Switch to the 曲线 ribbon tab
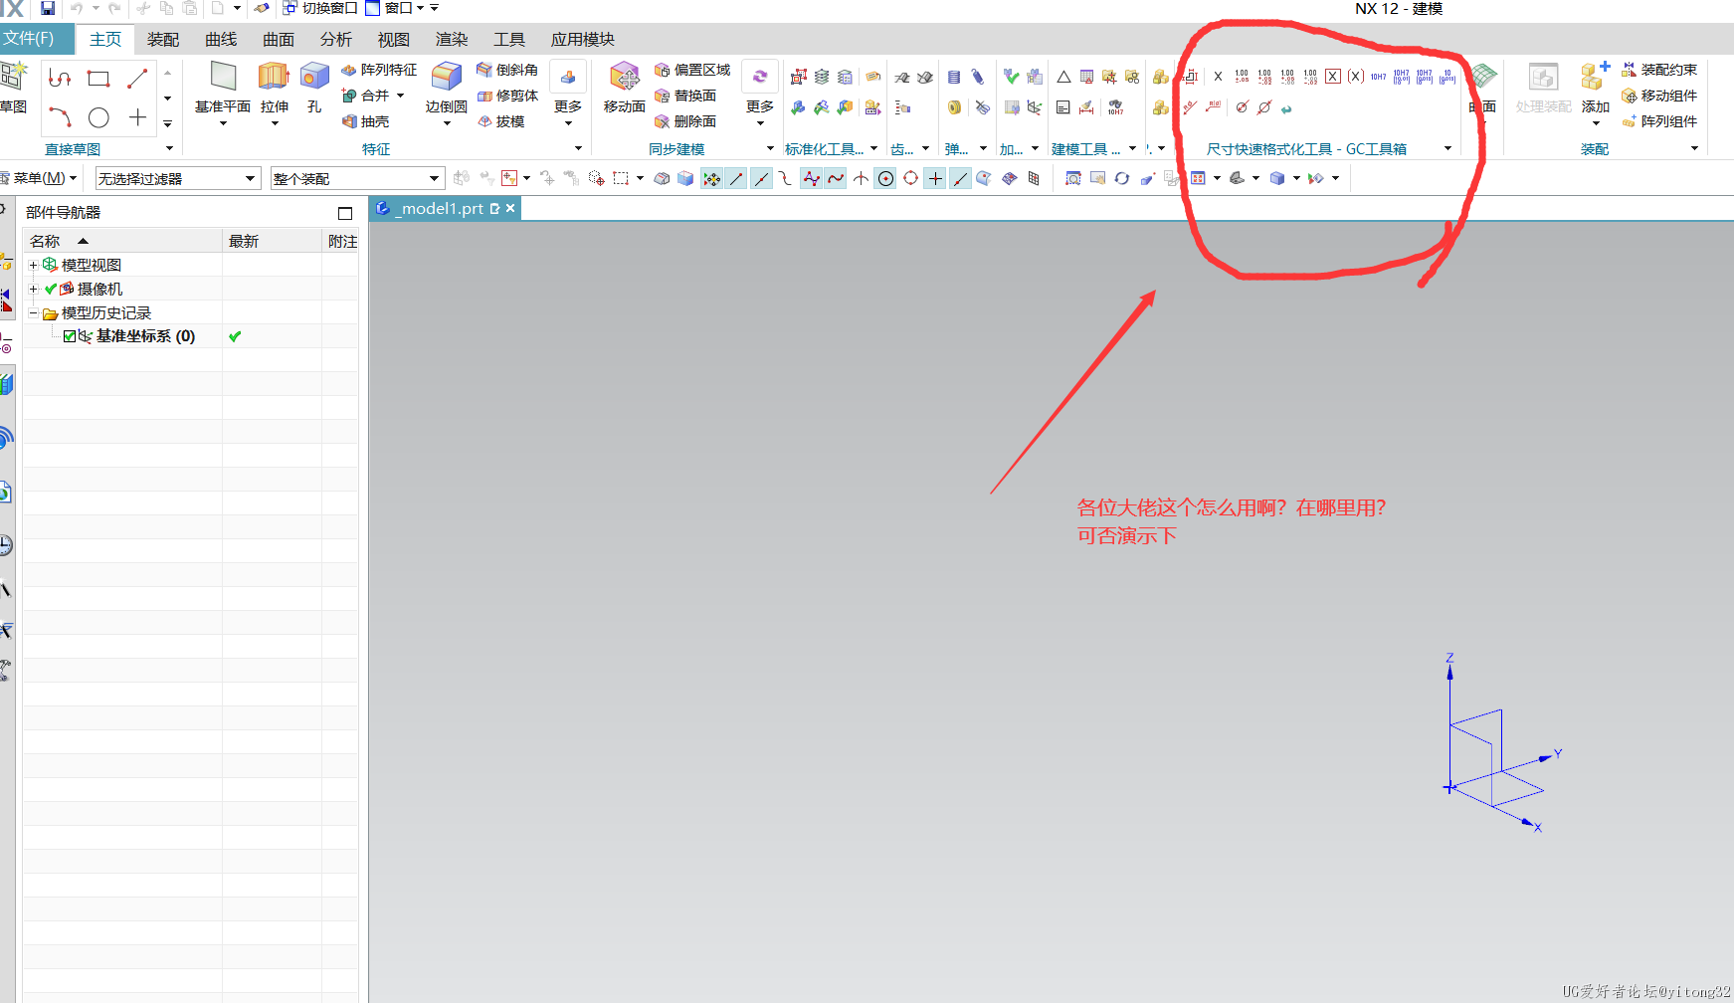 [x=221, y=39]
